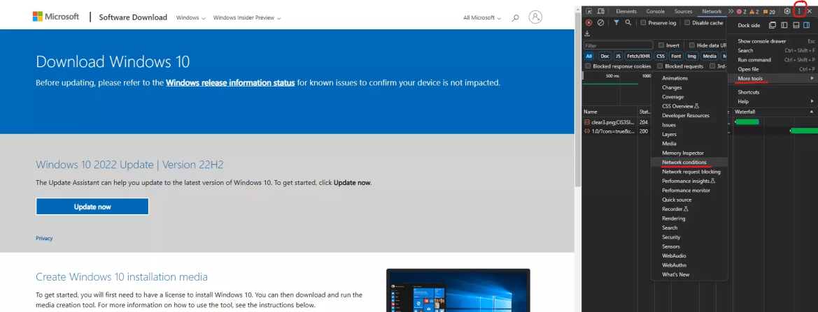Screen dimensions: 818x312
Task: Toggle Preserve log checkbox
Action: (643, 23)
